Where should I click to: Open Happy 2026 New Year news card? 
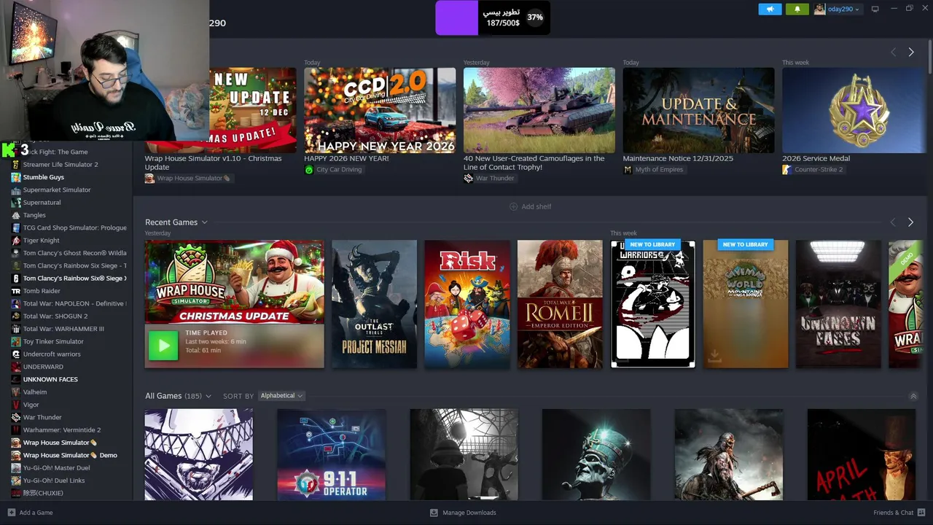click(x=380, y=110)
